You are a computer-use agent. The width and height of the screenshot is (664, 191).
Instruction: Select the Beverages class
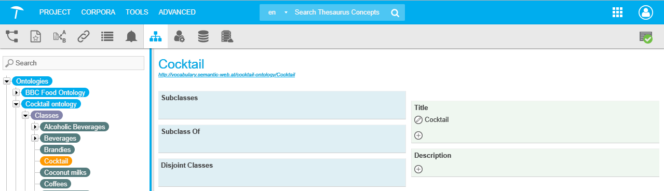(60, 138)
